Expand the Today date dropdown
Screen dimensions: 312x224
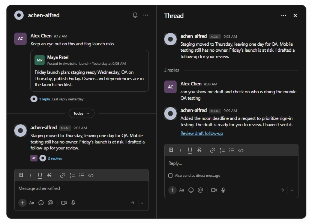pyautogui.click(x=81, y=113)
